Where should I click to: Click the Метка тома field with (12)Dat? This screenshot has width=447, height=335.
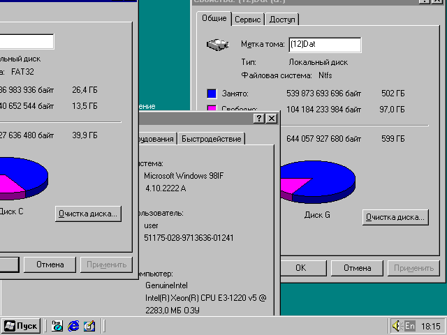(325, 45)
